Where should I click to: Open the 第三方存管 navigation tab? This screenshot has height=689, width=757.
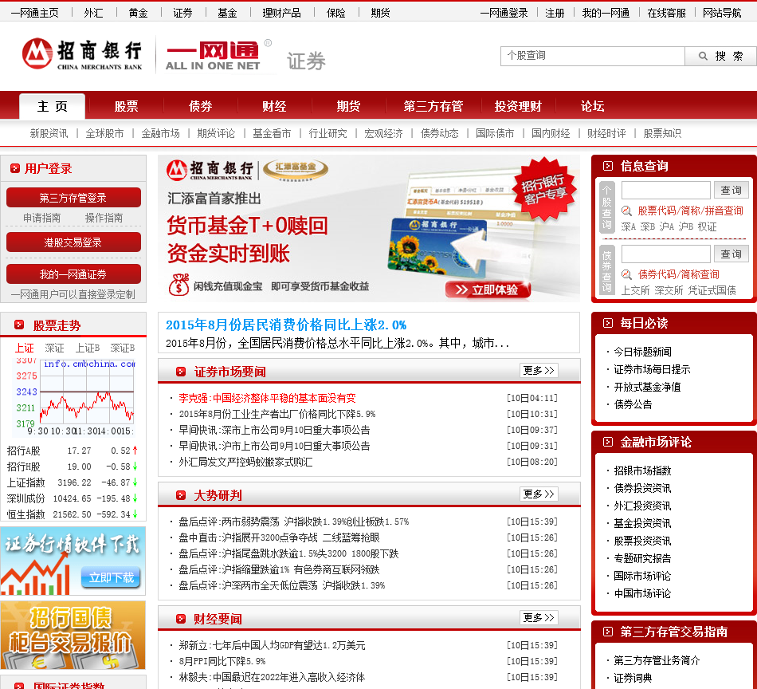(433, 106)
